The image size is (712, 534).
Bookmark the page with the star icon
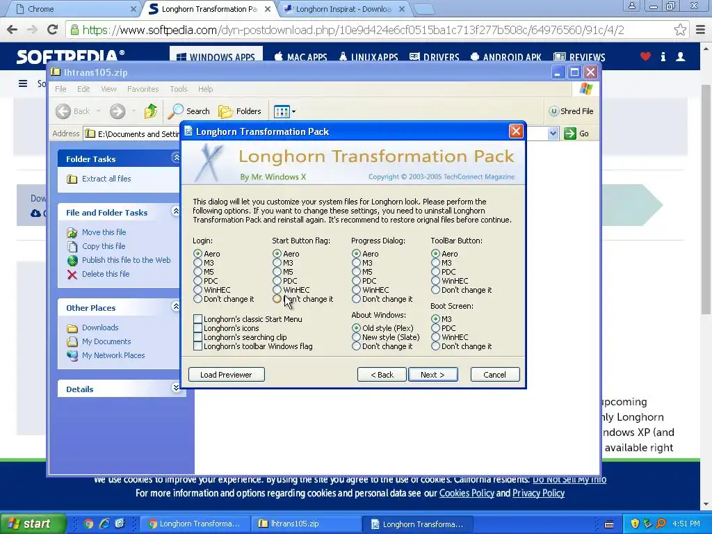point(680,30)
